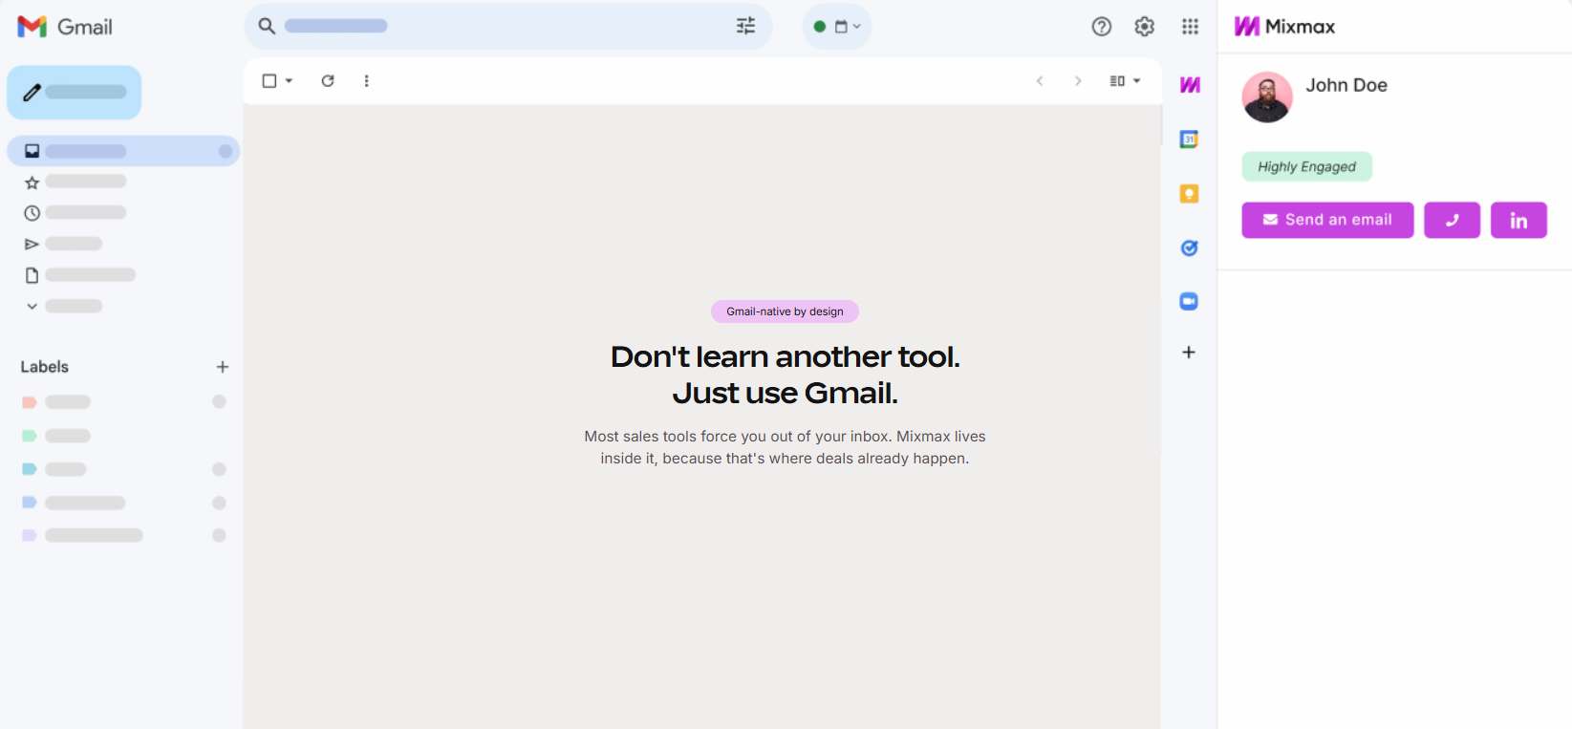
Task: Open the Settings gear
Action: point(1145,27)
